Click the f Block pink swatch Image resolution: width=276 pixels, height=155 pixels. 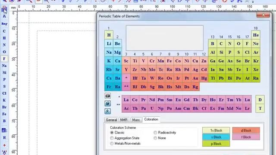(246, 137)
